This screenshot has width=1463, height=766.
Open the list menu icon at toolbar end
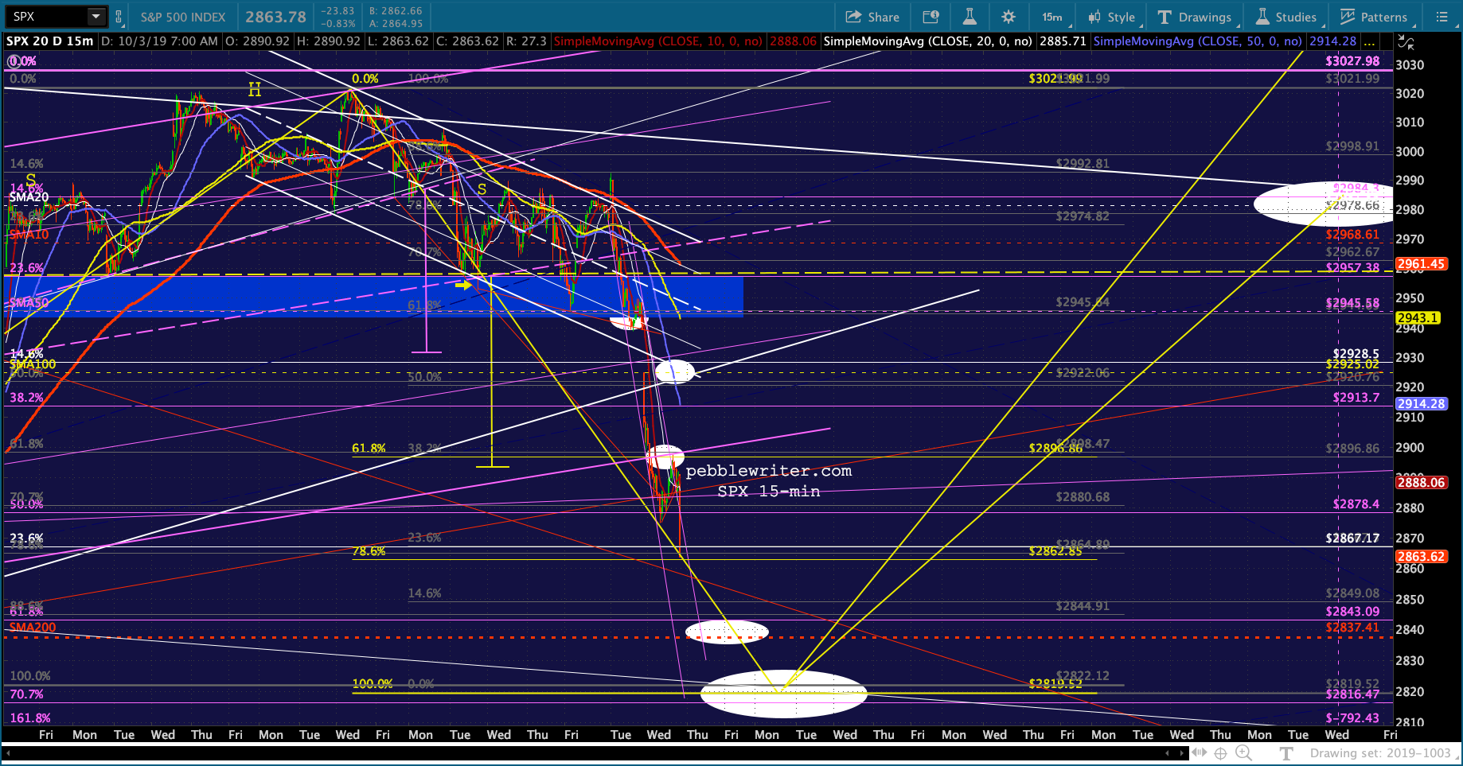tap(1442, 17)
